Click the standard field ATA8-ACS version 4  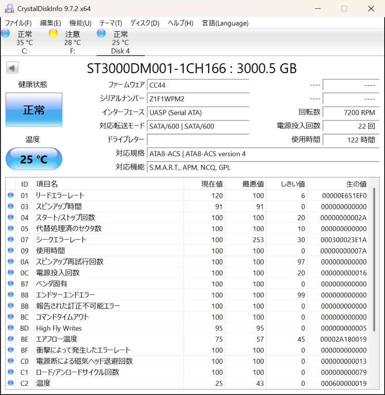click(x=263, y=154)
